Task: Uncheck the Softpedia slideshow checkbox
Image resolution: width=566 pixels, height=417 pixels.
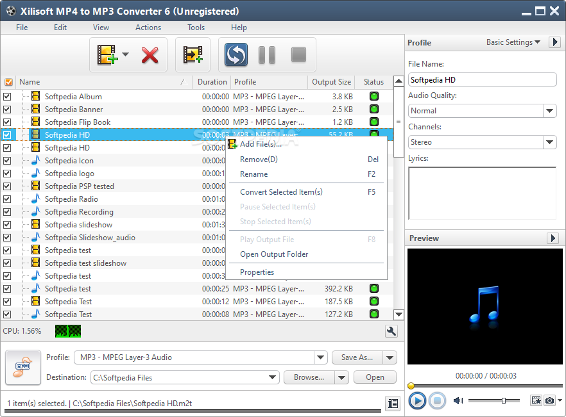Action: (7, 225)
